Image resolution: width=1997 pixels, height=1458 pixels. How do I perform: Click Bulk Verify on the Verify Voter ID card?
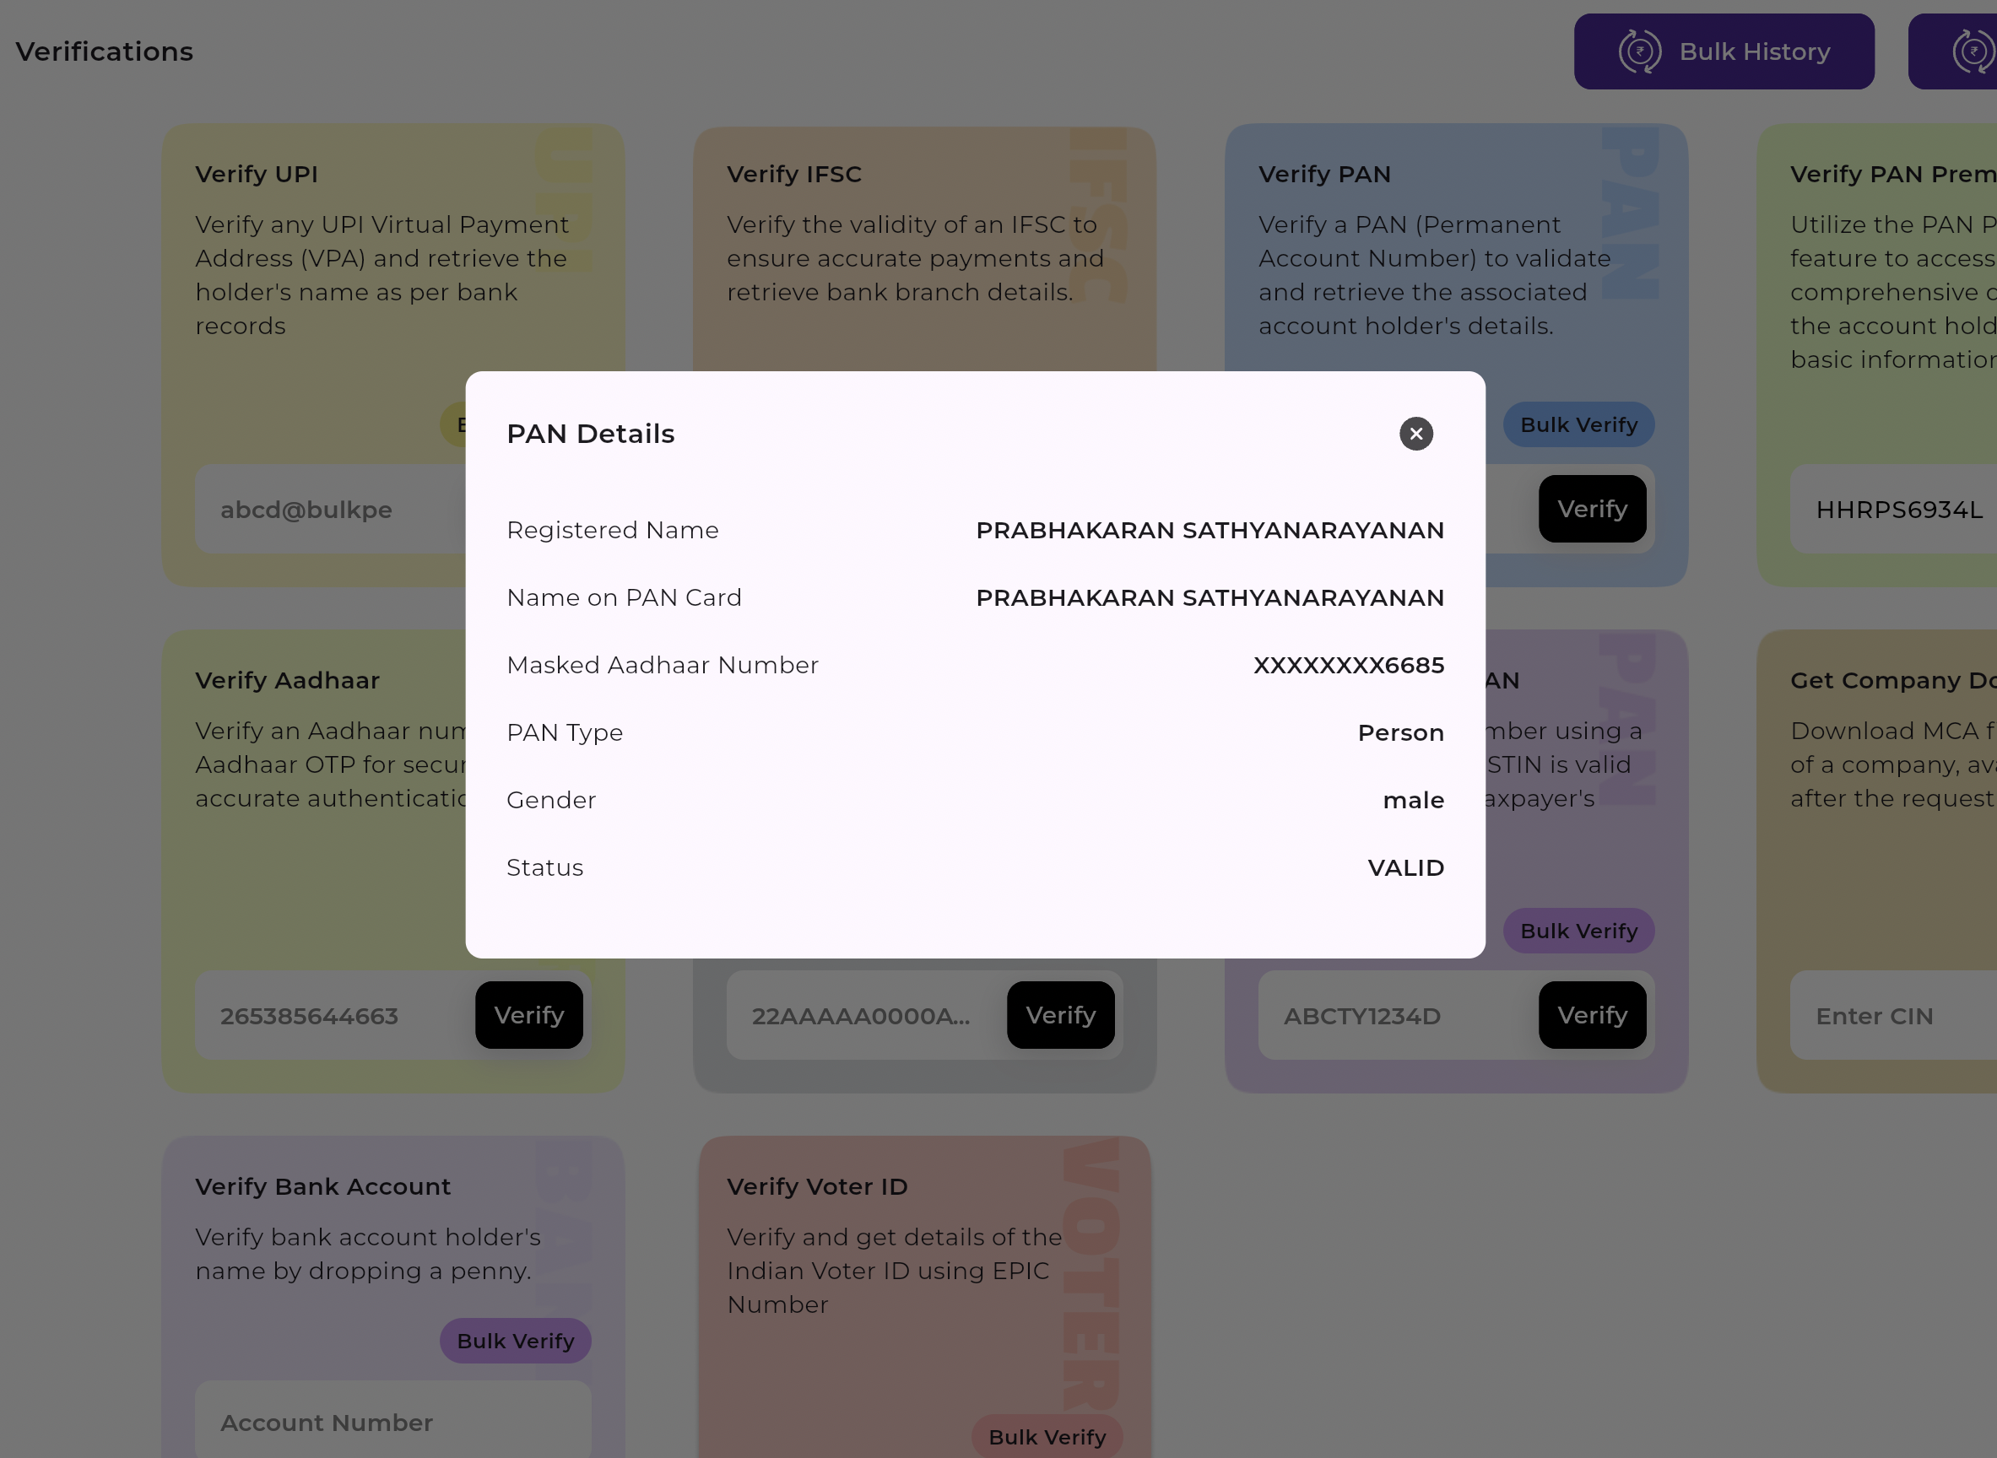click(1047, 1437)
